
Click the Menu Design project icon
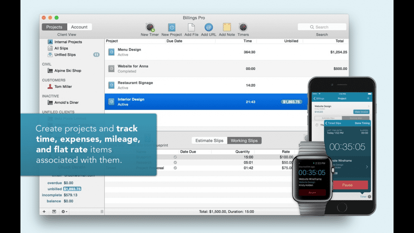111,52
